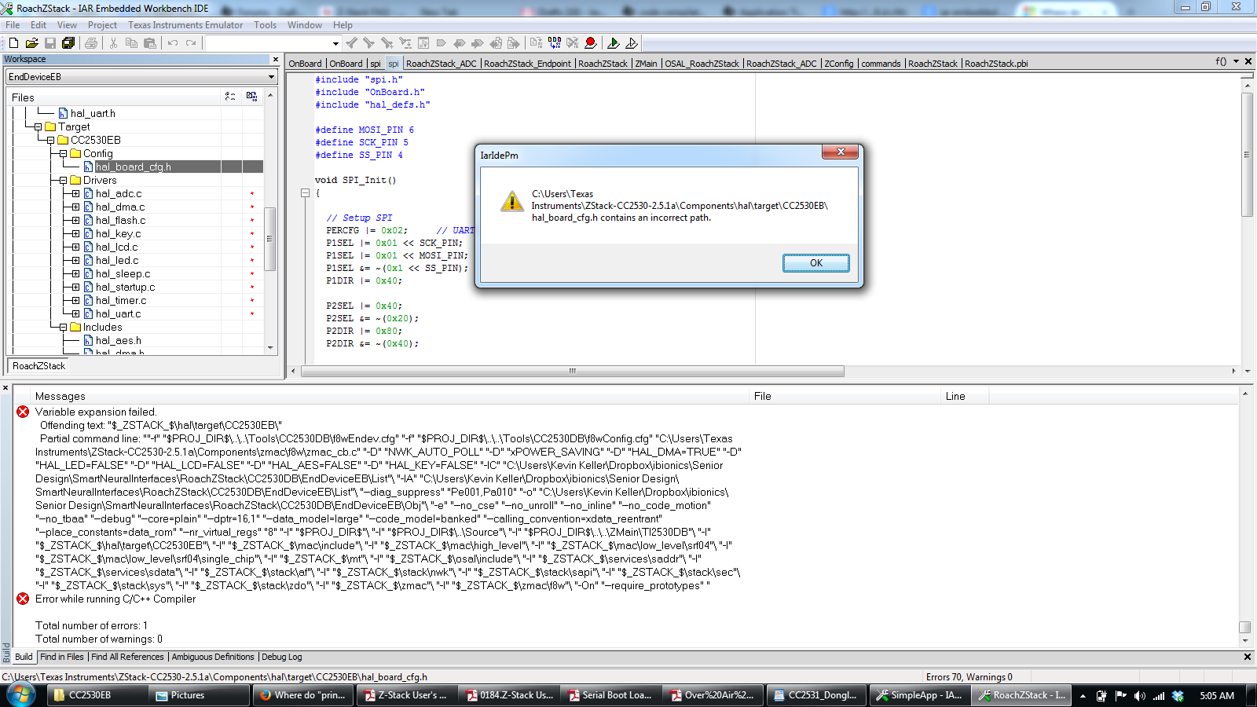1257x707 pixels.
Task: Select hal_flash.c in the file tree
Action: [120, 220]
